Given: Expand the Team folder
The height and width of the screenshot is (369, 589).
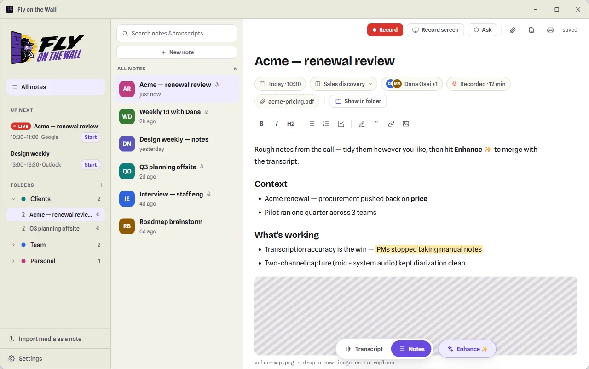Looking at the screenshot, I should click(13, 245).
